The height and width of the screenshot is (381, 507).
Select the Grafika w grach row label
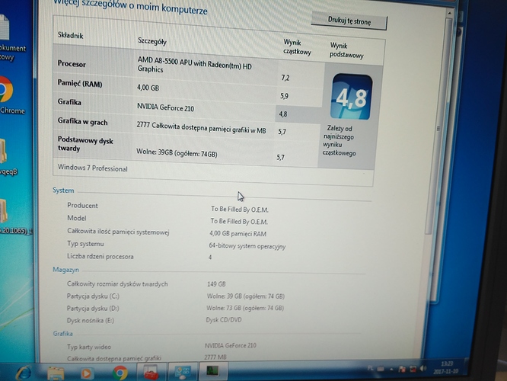82,122
